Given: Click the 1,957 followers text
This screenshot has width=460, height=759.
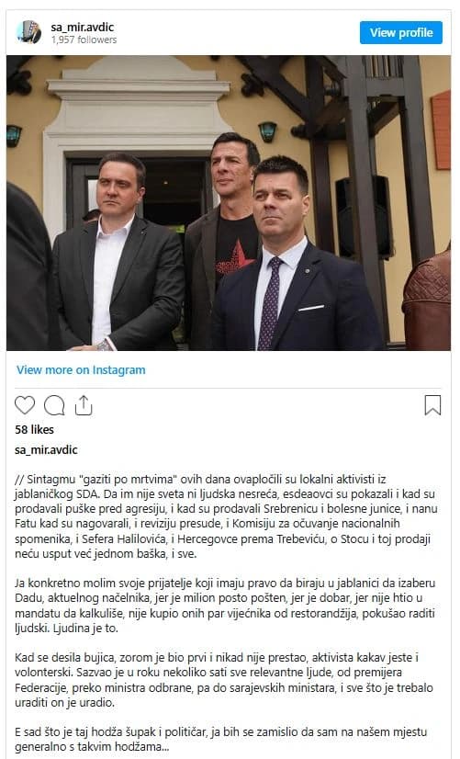Looking at the screenshot, I should click(x=84, y=40).
